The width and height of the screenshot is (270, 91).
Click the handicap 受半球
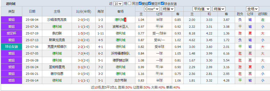click(159, 47)
